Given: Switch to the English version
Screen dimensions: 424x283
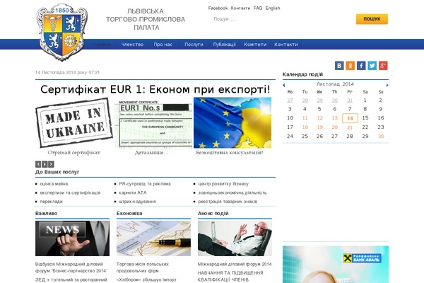Looking at the screenshot, I should pos(273,8).
